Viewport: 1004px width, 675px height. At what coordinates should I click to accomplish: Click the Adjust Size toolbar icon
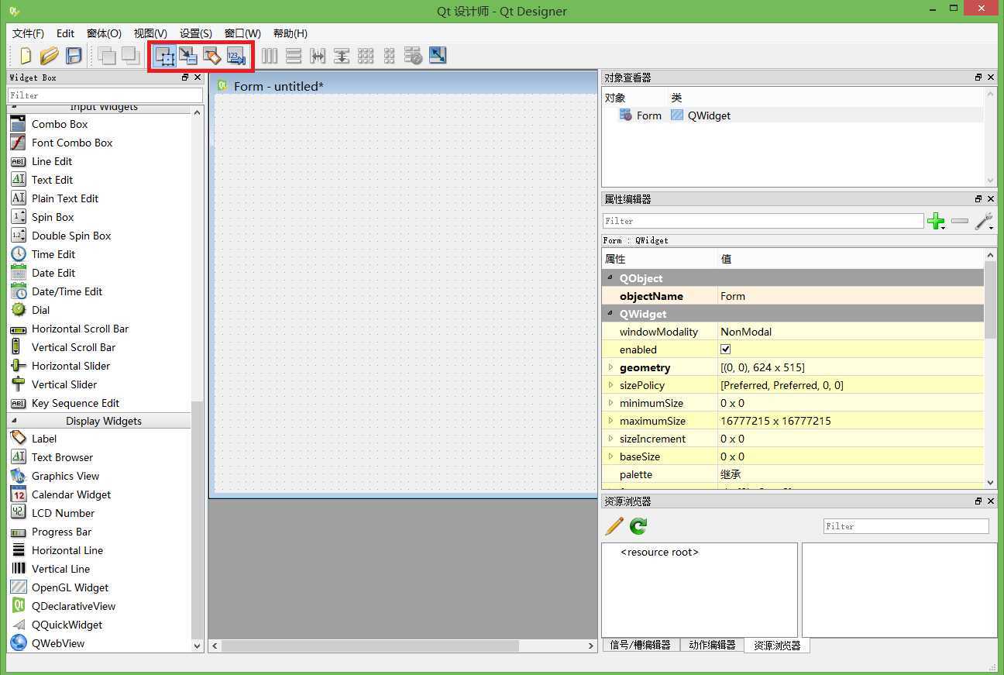438,56
